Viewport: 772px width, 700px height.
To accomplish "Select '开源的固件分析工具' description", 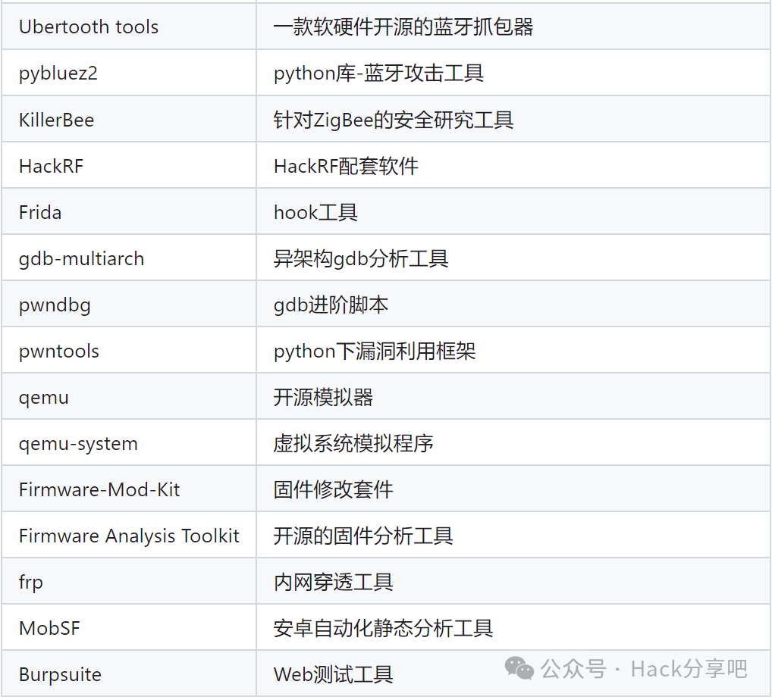I will pyautogui.click(x=363, y=536).
